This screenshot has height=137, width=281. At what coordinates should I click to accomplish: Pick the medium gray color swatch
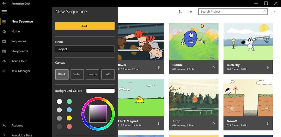pos(59,118)
